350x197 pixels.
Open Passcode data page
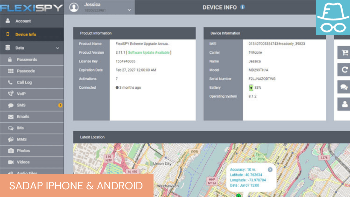[x=32, y=71]
